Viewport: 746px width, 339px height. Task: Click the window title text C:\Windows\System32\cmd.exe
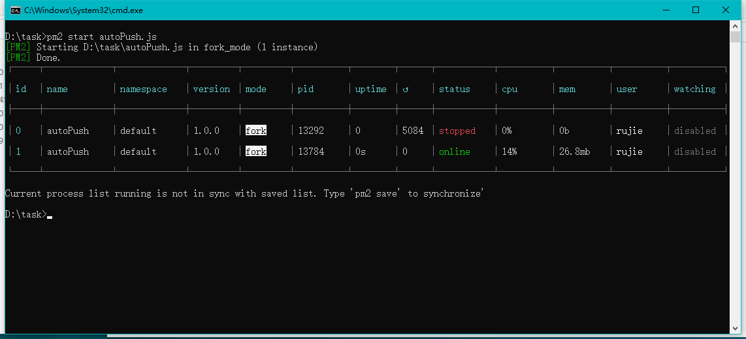coord(84,10)
